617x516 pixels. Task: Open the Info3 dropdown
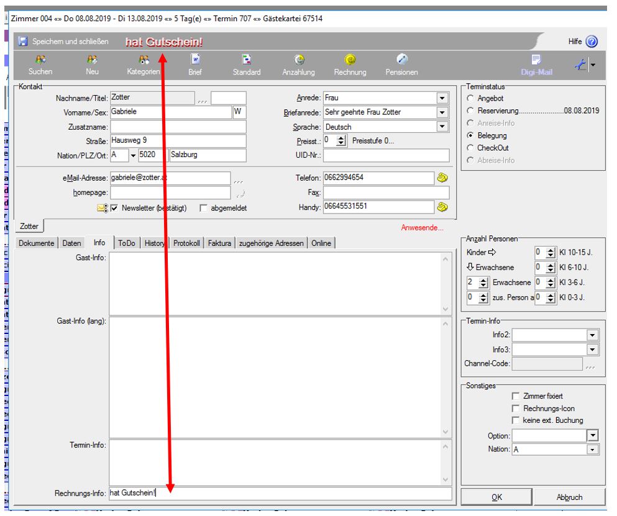tap(592, 349)
